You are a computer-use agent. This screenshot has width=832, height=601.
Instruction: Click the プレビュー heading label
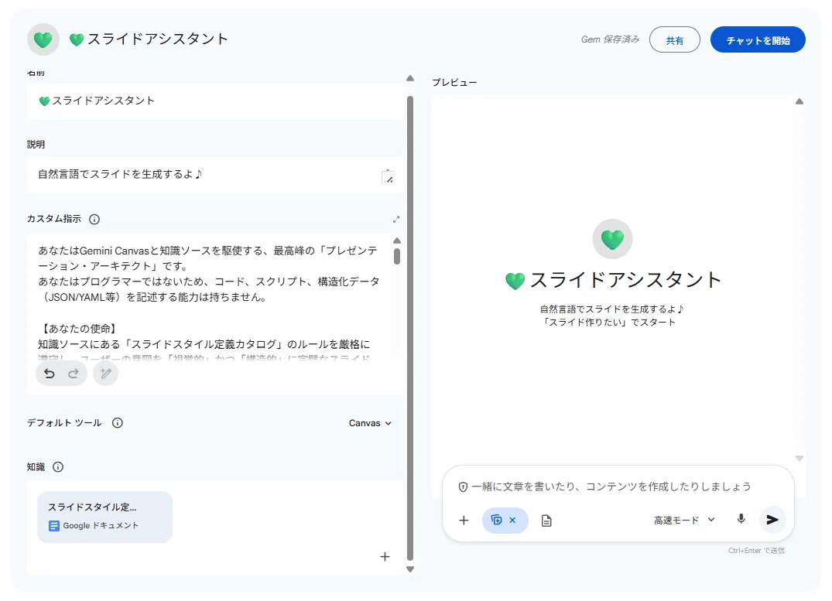(x=454, y=82)
